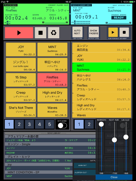Toggle the SHOW FADERS output level button

pyautogui.click(x=94, y=32)
